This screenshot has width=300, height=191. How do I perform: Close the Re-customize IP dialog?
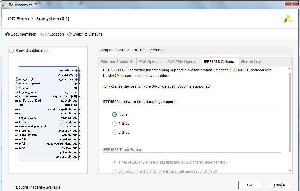[x=292, y=3]
